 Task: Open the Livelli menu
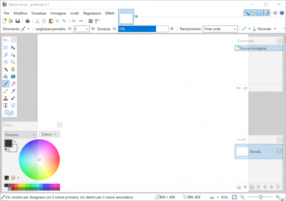[75, 13]
